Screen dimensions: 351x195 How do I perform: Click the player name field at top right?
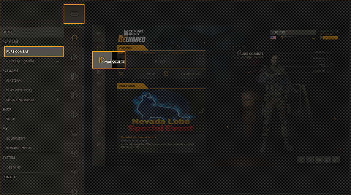(293, 32)
